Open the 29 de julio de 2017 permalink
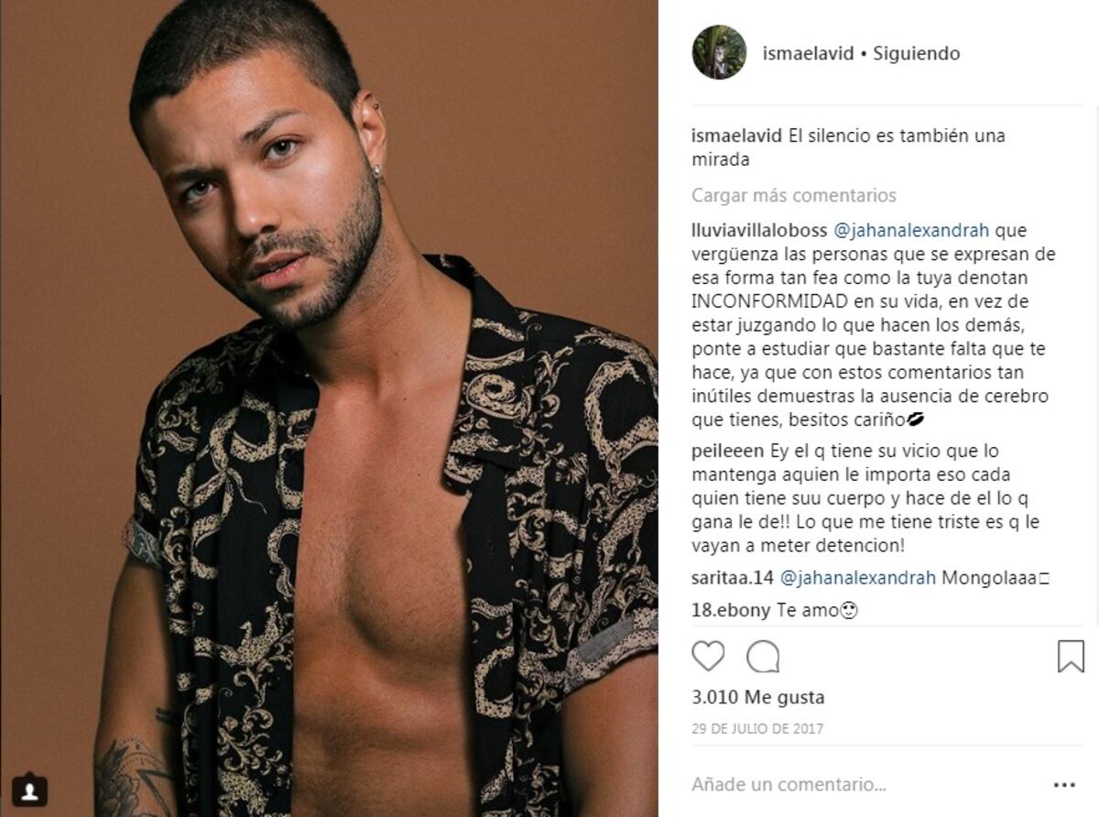The width and height of the screenshot is (1099, 817). pos(757,729)
